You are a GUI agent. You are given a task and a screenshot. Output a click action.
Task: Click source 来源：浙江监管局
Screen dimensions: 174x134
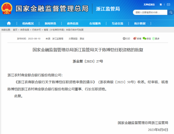54,39
